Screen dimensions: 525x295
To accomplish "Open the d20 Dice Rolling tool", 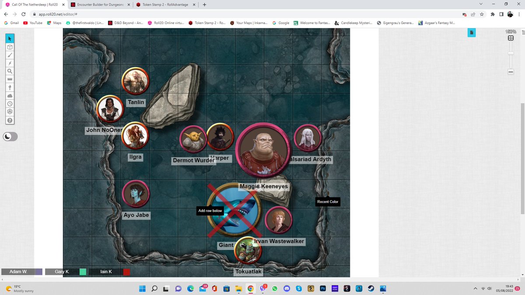I will coord(10,112).
